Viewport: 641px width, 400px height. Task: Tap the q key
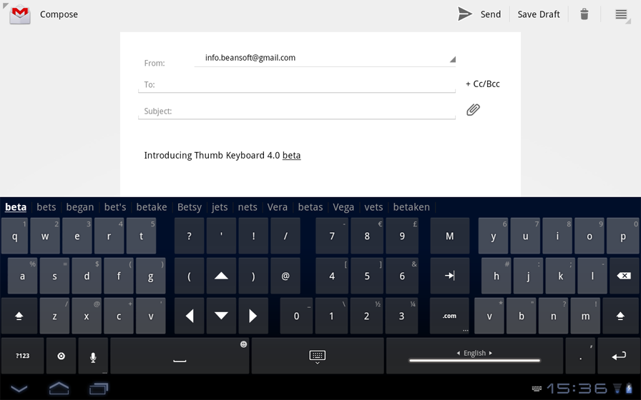pos(15,236)
